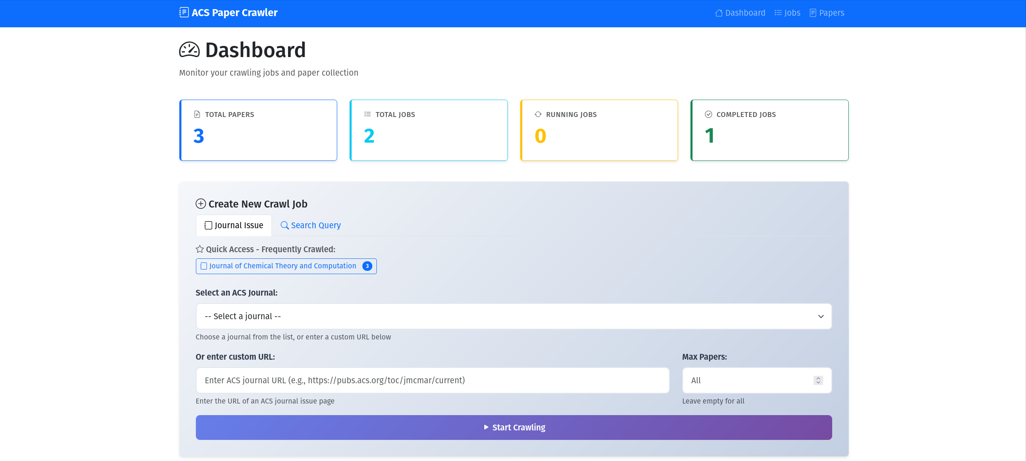Click the Total Jobs list icon
The image size is (1026, 461).
[367, 114]
